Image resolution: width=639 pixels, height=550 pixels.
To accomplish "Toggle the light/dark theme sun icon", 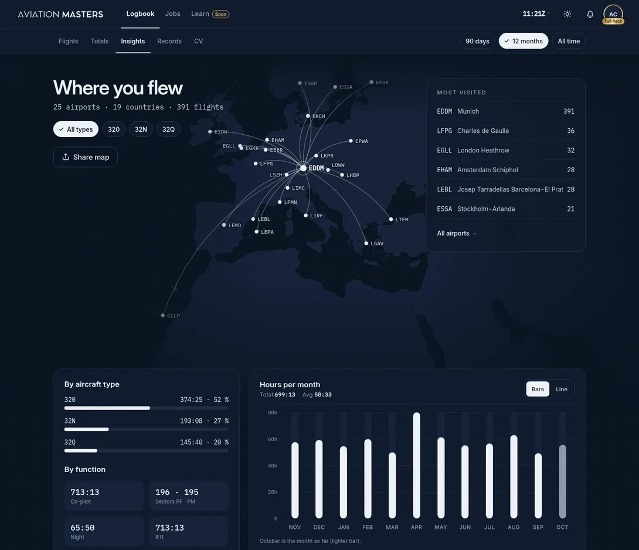I will coord(567,14).
